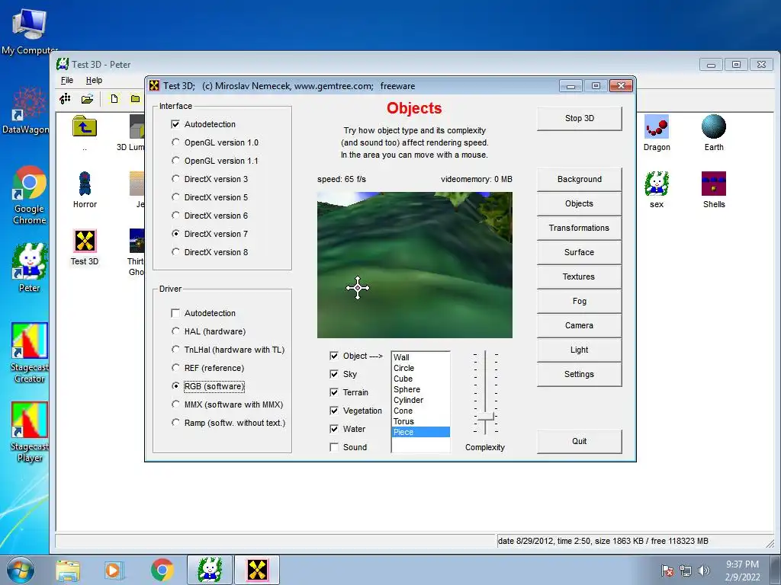Screen dimensions: 781x585
Task: Click the first toolbar icon in Peter window
Action: pyautogui.click(x=66, y=98)
